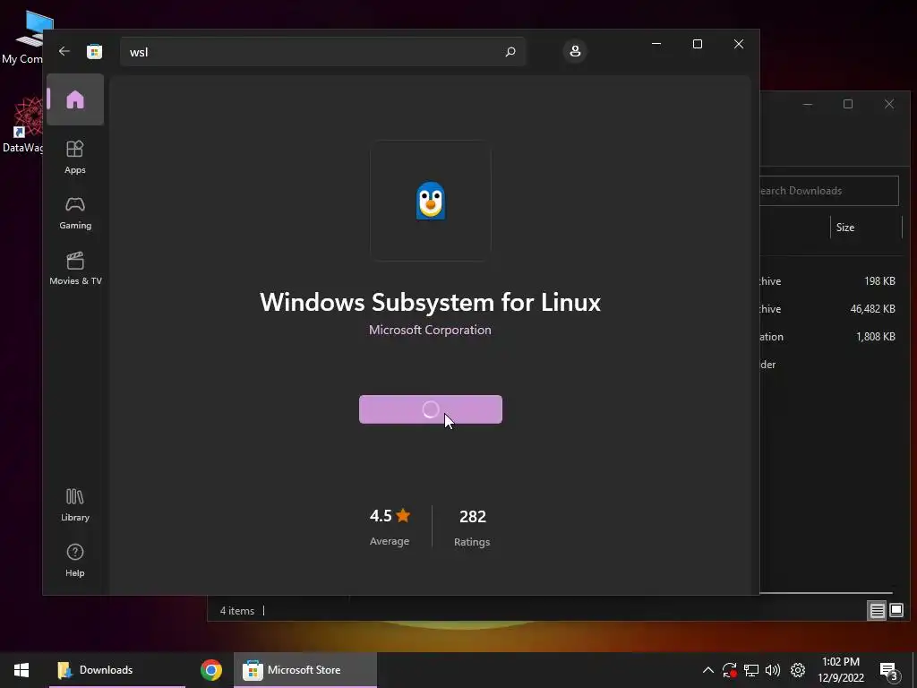This screenshot has height=688, width=917.
Task: Click the Microsoft Store logo icon
Action: pyautogui.click(x=94, y=51)
